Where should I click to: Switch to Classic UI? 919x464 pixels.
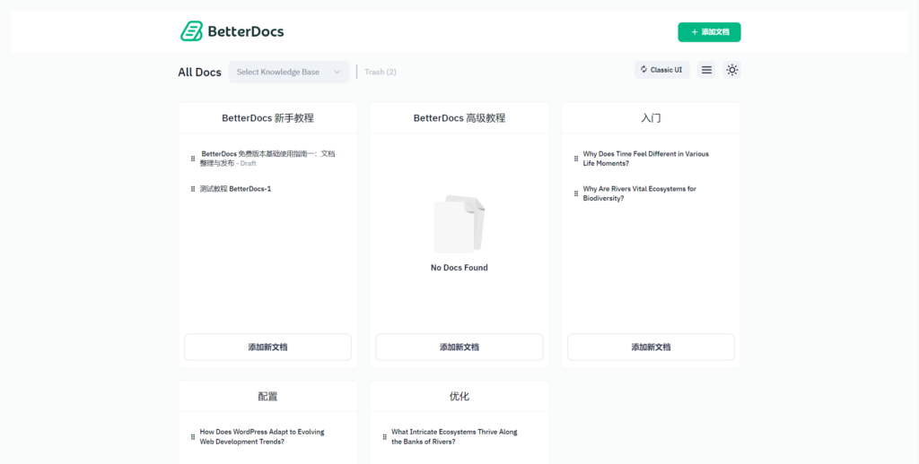point(661,70)
